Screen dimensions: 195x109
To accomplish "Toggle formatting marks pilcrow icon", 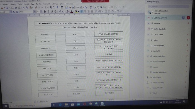I will tap(57, 7).
